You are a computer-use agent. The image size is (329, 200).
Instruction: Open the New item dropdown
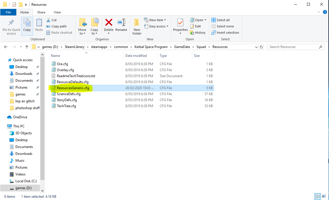tap(155, 20)
